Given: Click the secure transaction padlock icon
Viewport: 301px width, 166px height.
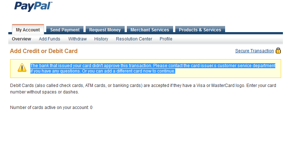Looking at the screenshot, I should coord(278,51).
